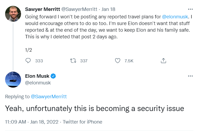Screen dimensions: 198x131
Task: Like the tweet with heart icon
Action: click(118, 61)
